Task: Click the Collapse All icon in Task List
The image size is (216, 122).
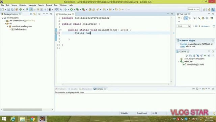Action: pos(207,18)
